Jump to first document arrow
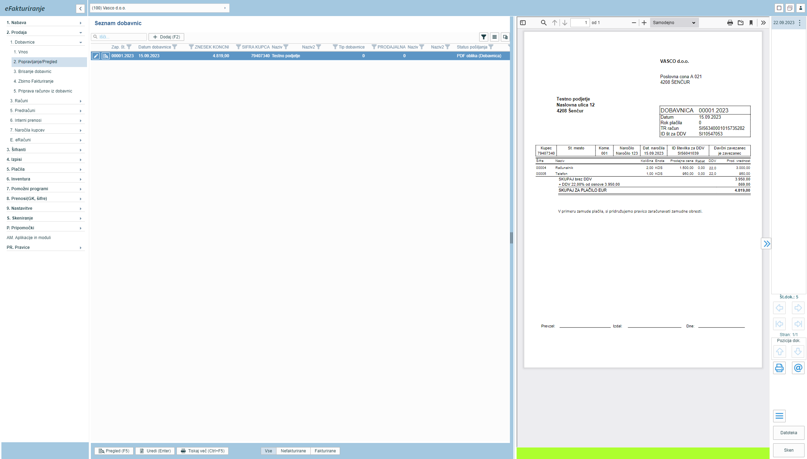The height and width of the screenshot is (459, 807). [x=779, y=324]
